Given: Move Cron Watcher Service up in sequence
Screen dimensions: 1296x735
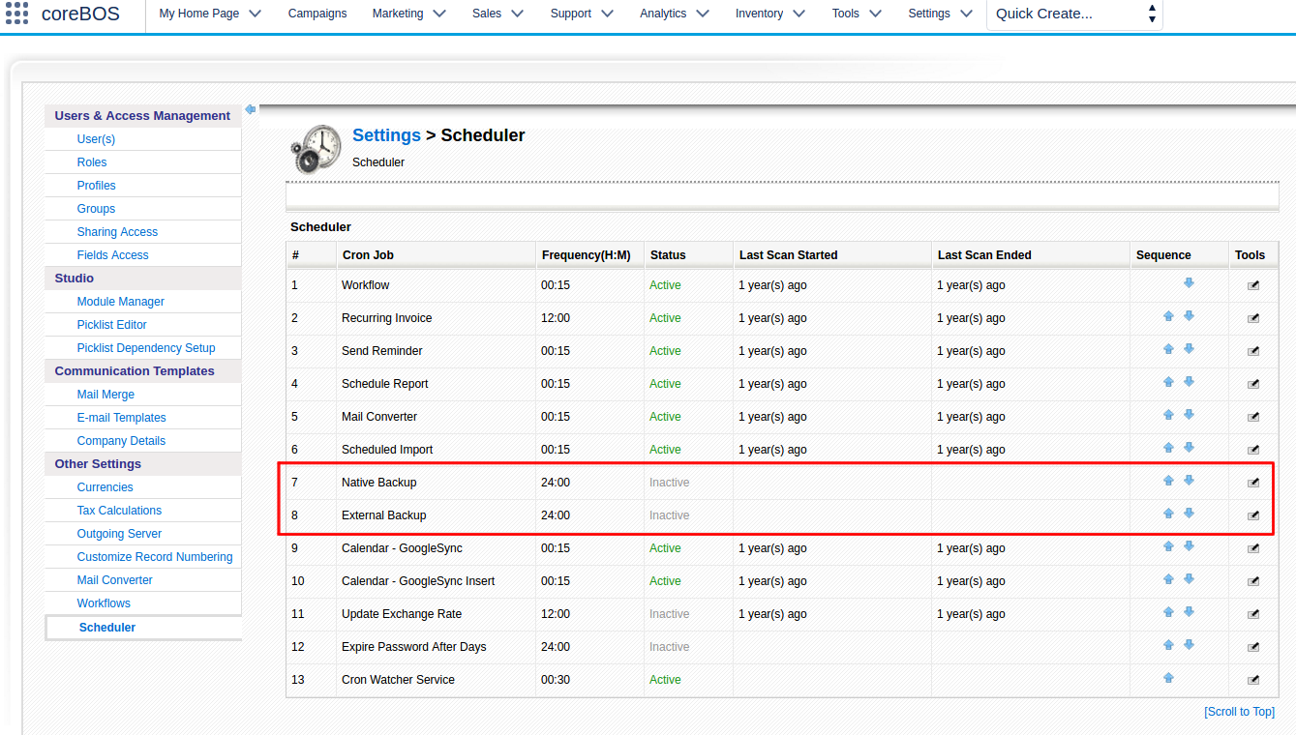Looking at the screenshot, I should click(1168, 678).
